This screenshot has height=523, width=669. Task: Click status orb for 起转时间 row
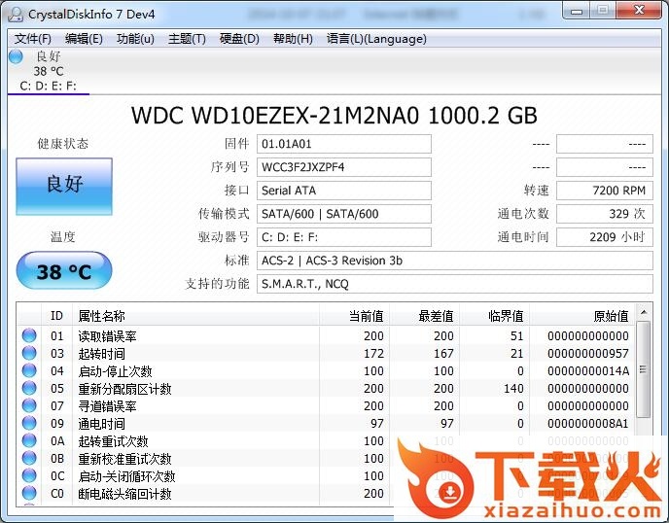coord(29,353)
